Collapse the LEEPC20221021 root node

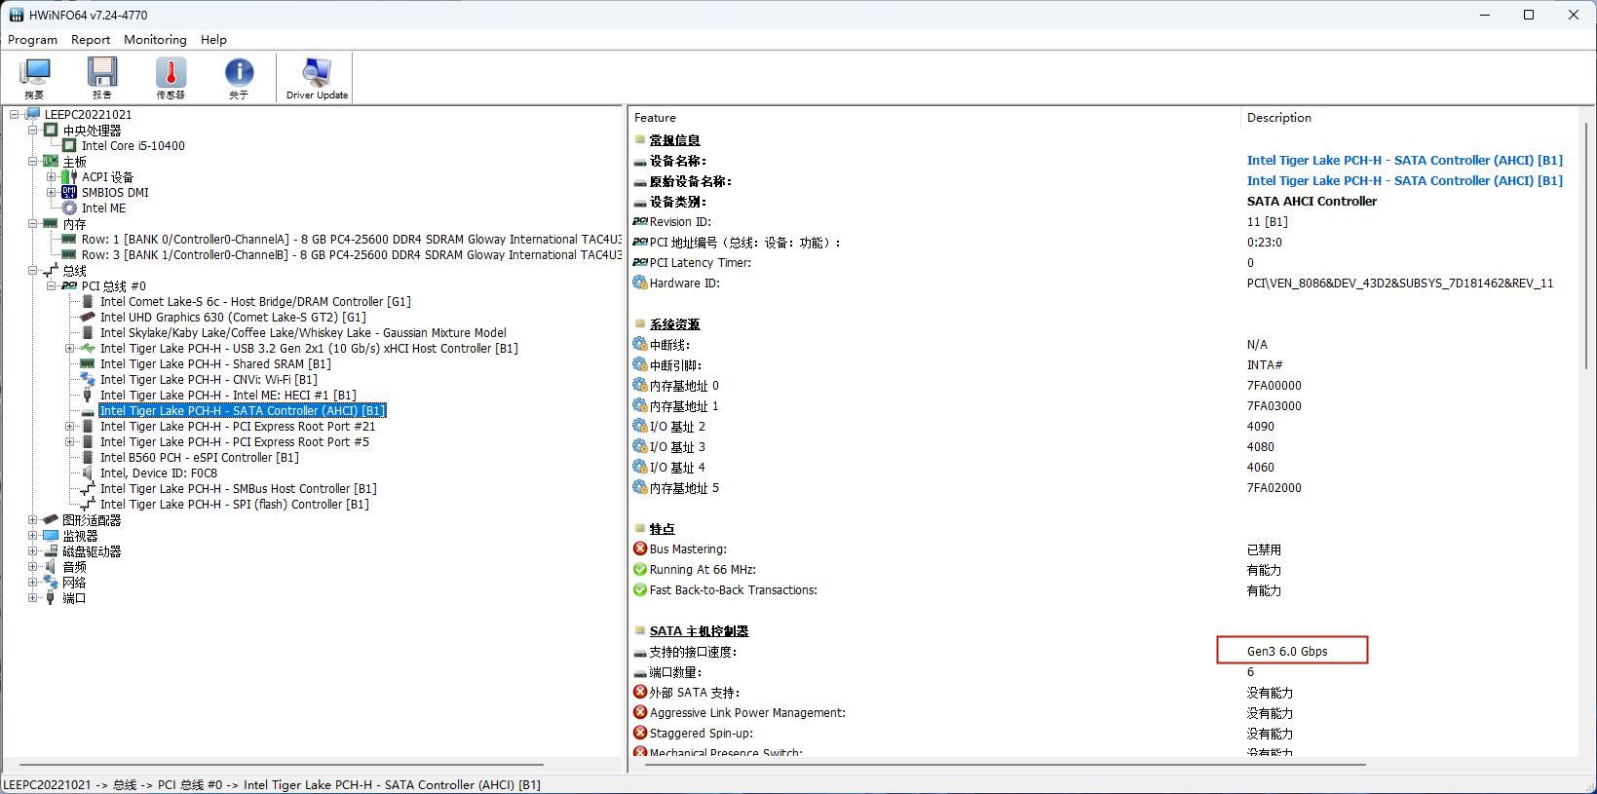[15, 115]
